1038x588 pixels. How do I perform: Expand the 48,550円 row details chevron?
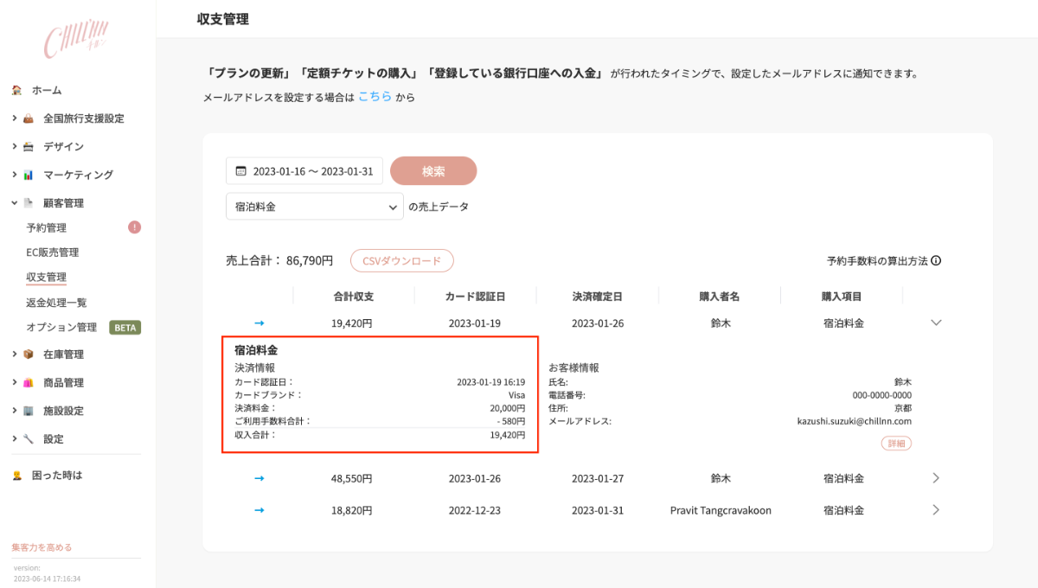[935, 477]
